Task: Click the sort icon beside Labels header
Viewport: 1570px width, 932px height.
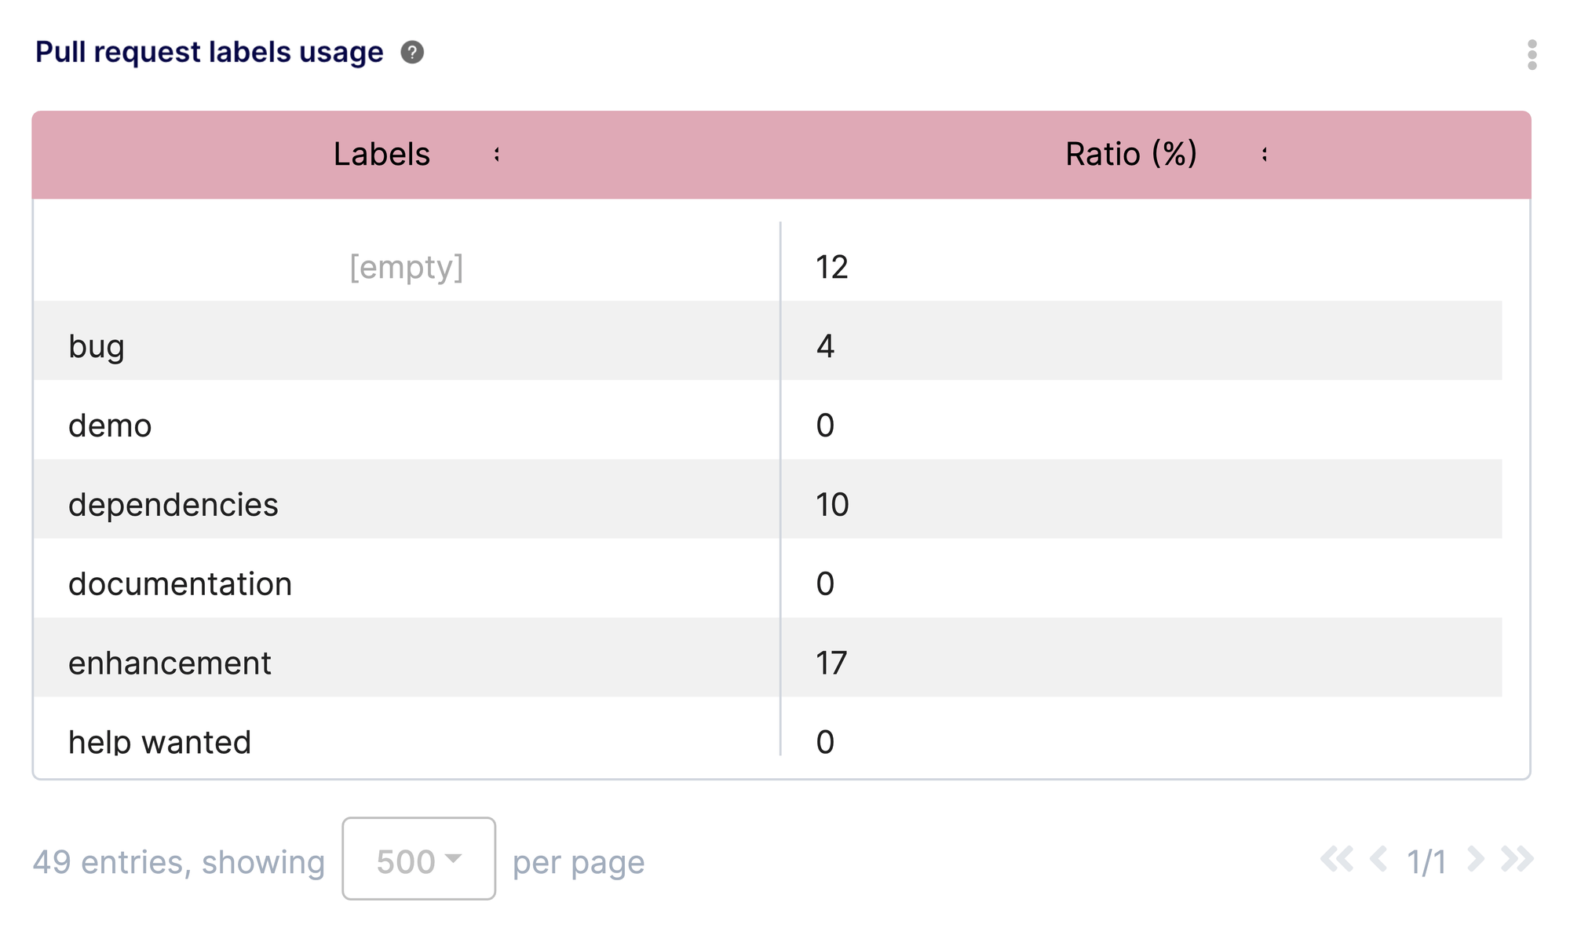Action: pos(495,154)
